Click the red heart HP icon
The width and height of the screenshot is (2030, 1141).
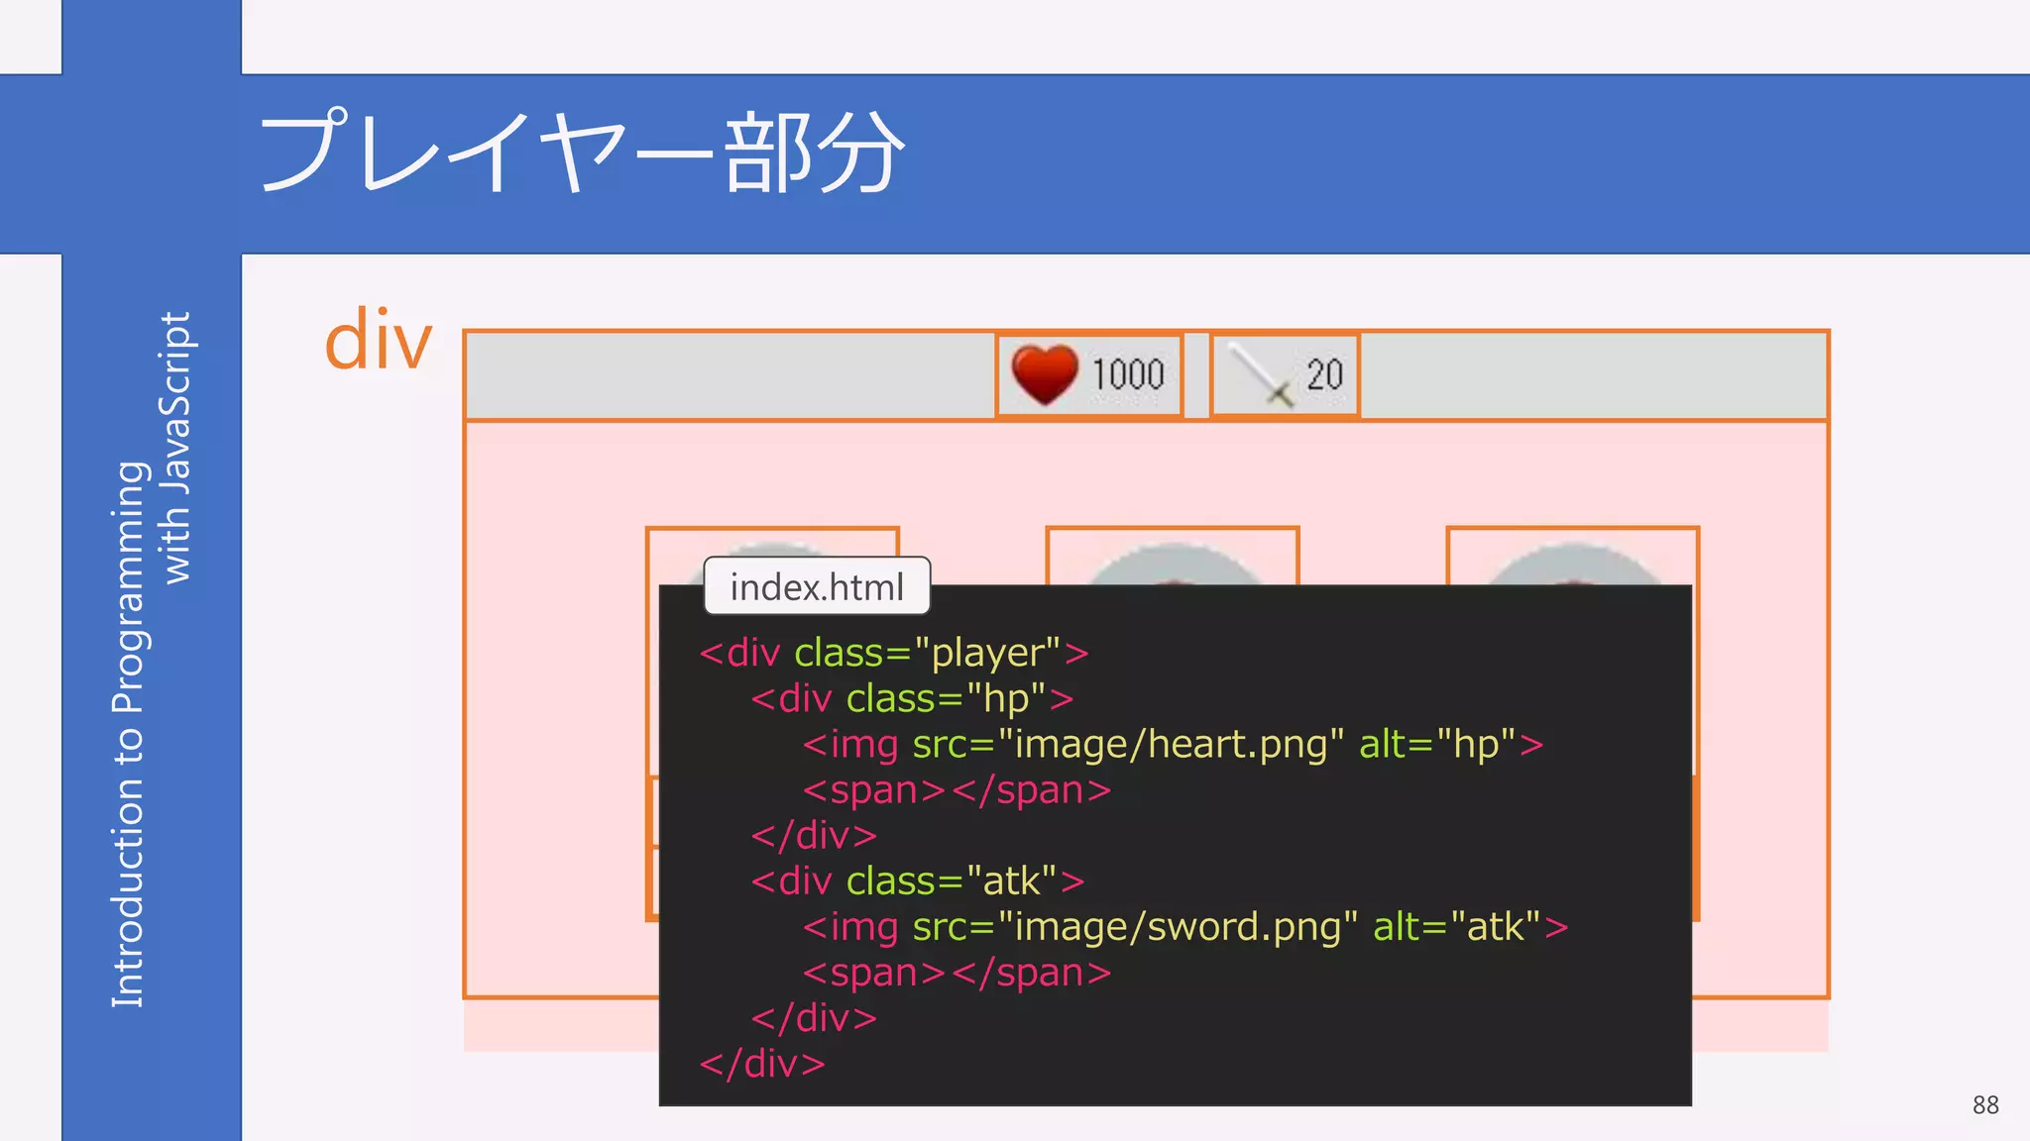[1045, 375]
